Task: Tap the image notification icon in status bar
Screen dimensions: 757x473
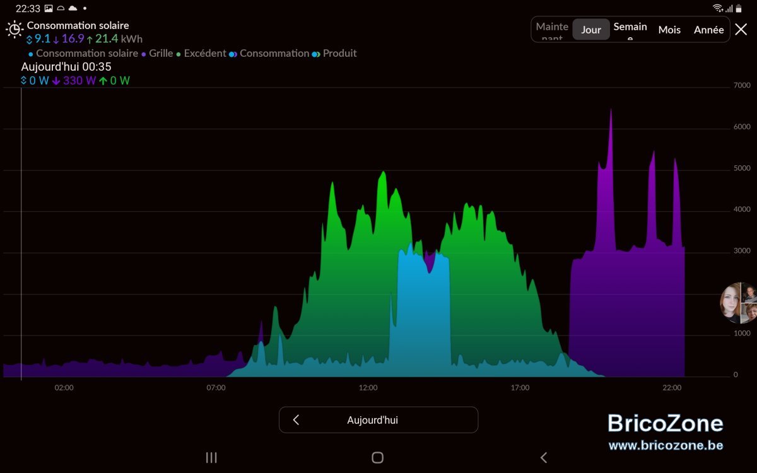Action: tap(49, 8)
